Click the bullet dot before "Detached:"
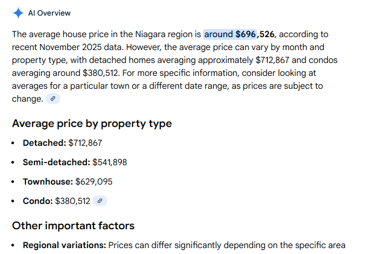This screenshot has height=254, width=366. [13, 143]
